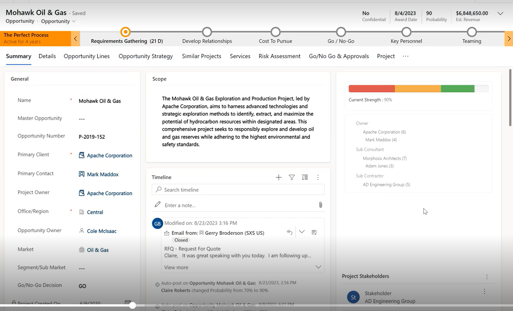
Task: Open the record header dropdown chevron
Action: (500, 13)
